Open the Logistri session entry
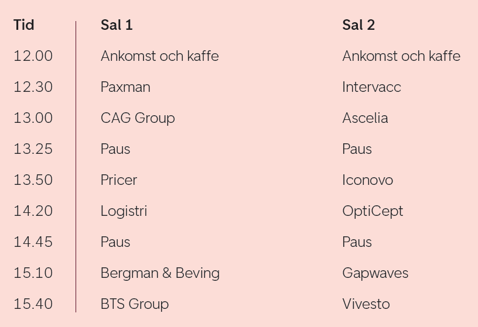This screenshot has width=478, height=327. 124,211
